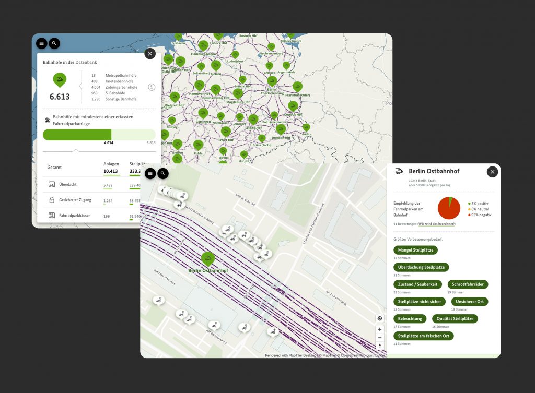Close the Berlin Ostbahnhof details panel
The width and height of the screenshot is (535, 393).
492,172
